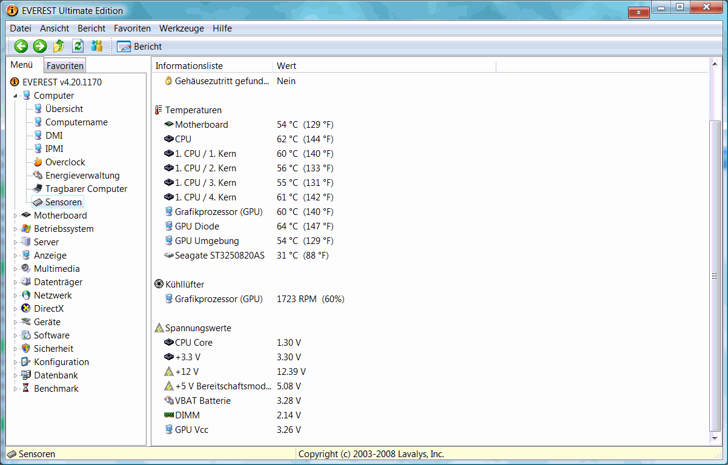The image size is (728, 465).
Task: Click the Overclock flame icon
Action: point(38,162)
